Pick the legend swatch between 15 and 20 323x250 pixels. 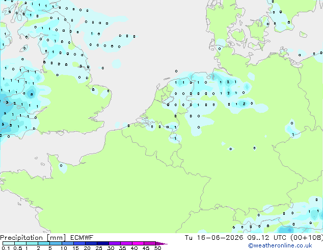79,243
